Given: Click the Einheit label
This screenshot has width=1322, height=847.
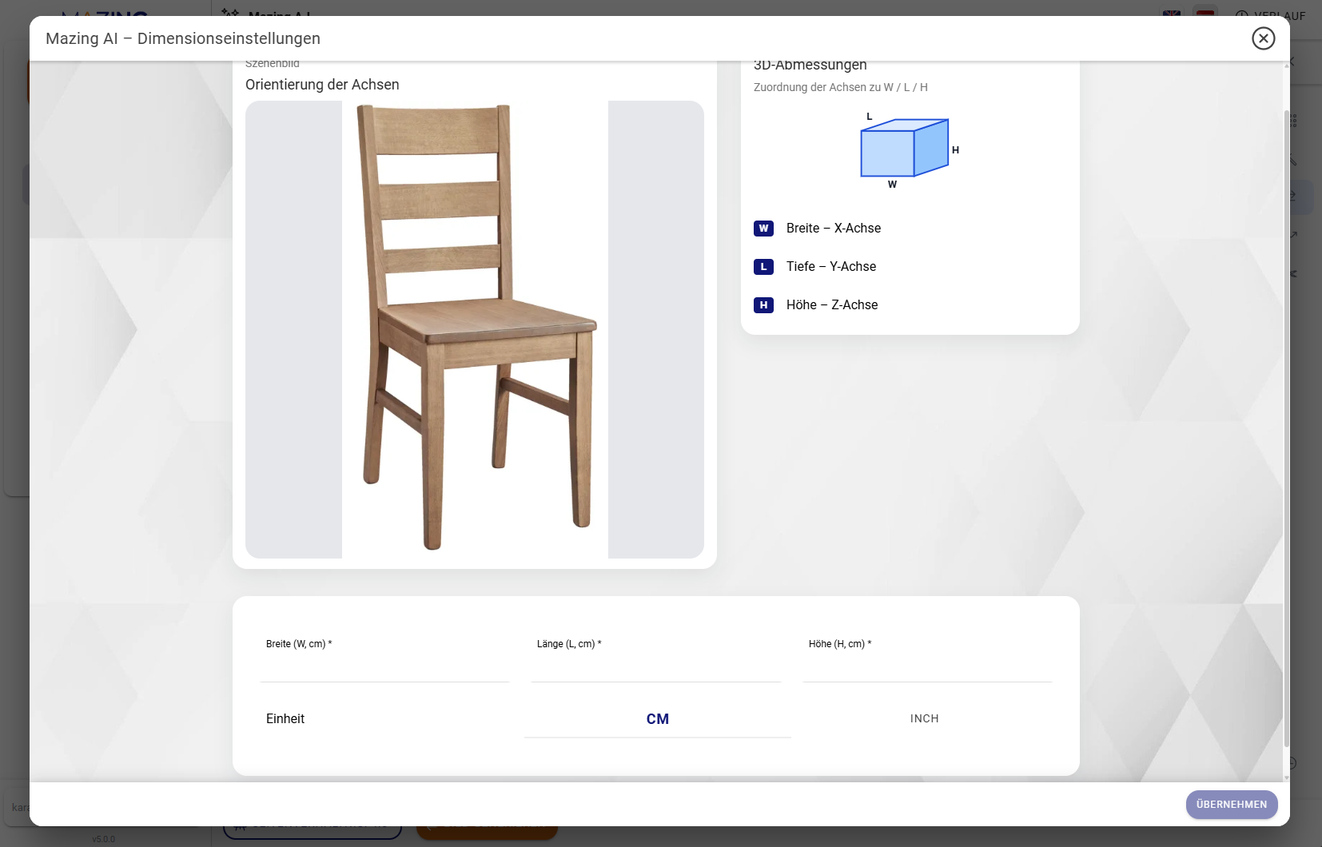Looking at the screenshot, I should [x=285, y=719].
